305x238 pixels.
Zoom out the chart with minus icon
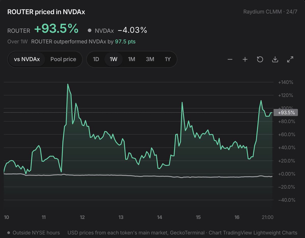pyautogui.click(x=230, y=59)
